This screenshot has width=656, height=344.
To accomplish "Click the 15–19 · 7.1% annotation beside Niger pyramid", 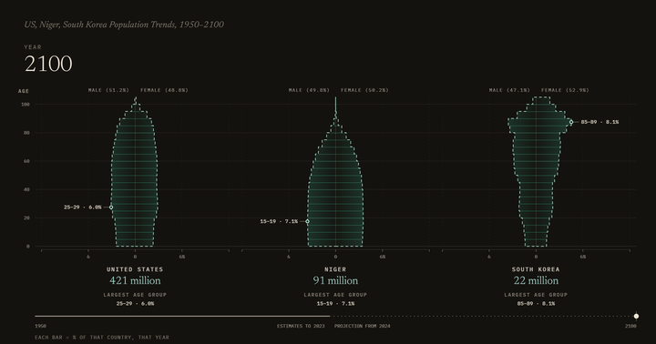I will click(279, 221).
